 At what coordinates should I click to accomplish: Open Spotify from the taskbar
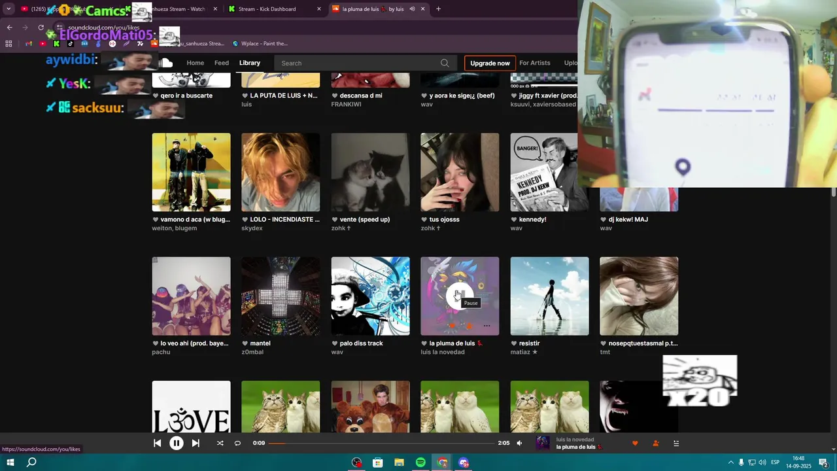(x=420, y=462)
